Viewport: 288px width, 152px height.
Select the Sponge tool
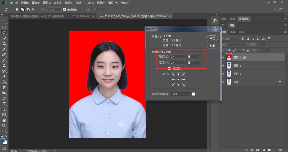coord(4,93)
